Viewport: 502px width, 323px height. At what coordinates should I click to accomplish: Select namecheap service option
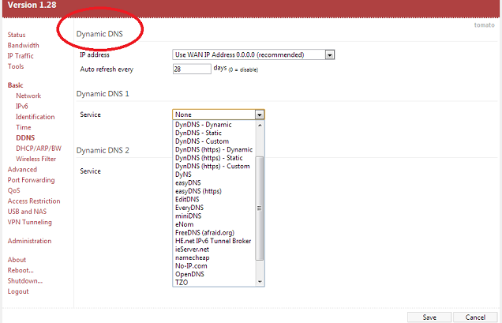(214, 257)
